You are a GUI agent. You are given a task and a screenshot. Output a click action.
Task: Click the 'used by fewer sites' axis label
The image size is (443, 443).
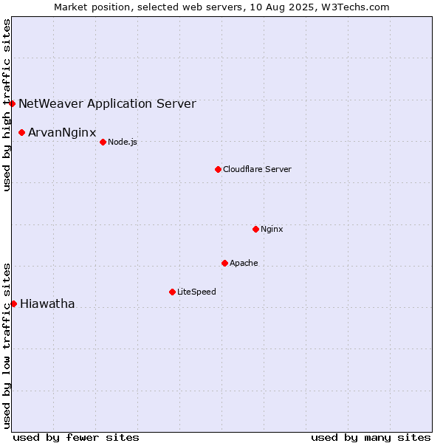(x=76, y=438)
